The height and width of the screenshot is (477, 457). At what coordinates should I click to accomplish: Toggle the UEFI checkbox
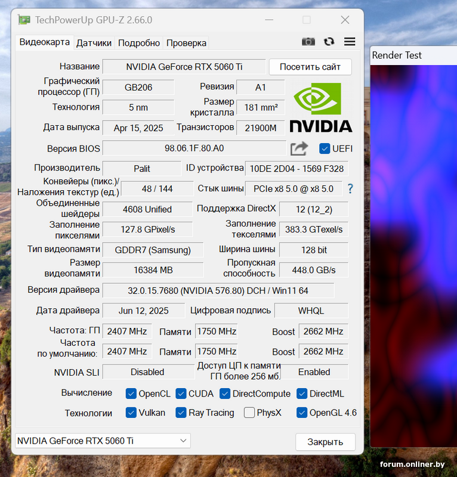[x=325, y=148]
